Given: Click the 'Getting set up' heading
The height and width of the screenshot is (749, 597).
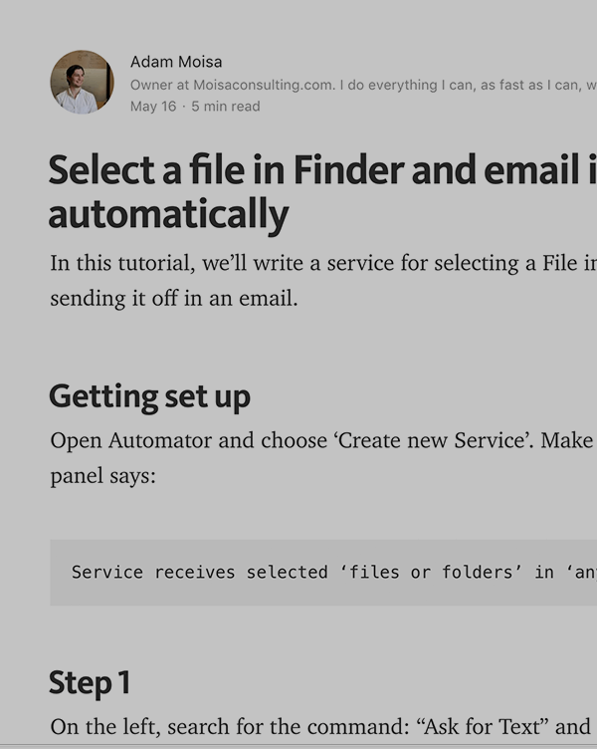Looking at the screenshot, I should tap(149, 396).
